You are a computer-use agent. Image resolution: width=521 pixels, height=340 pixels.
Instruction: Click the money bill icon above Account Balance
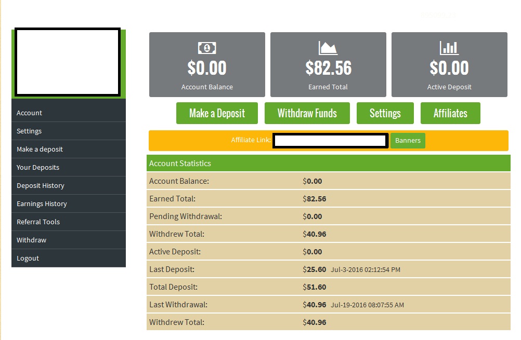pos(207,48)
